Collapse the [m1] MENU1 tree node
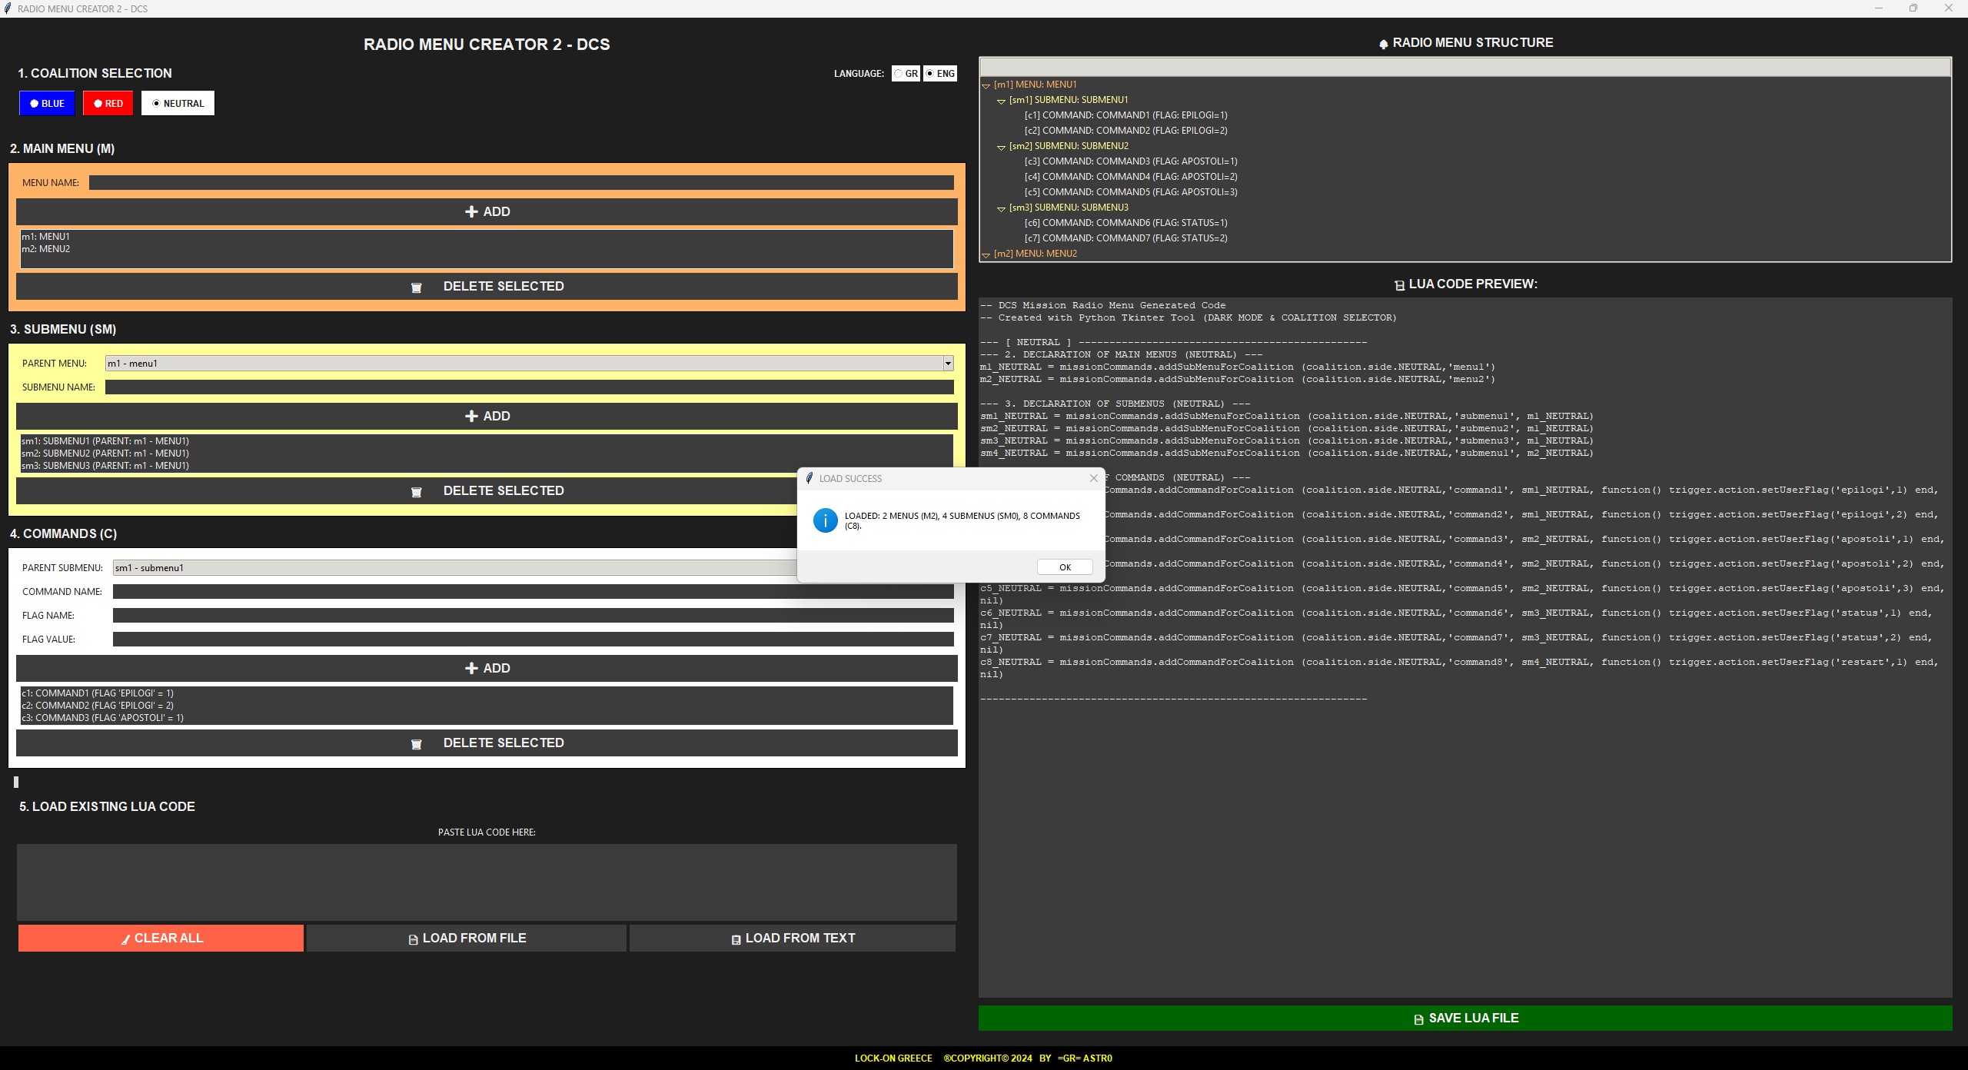 pos(986,85)
